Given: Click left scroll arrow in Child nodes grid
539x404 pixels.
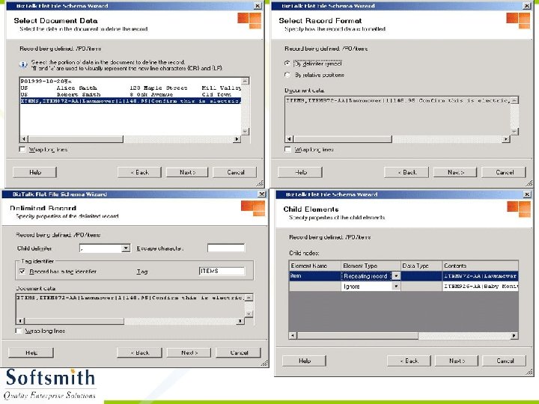Looking at the screenshot, I should coord(293,335).
